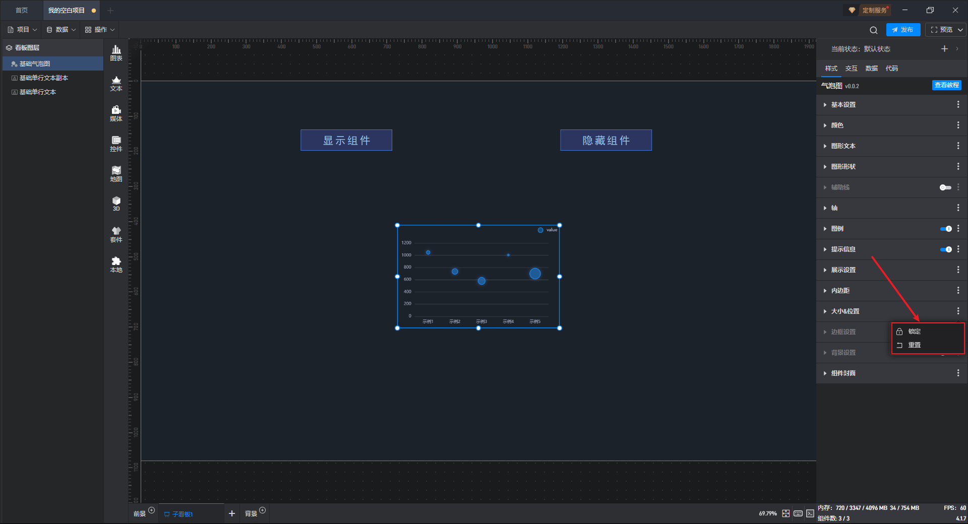
Task: Click the three-dot menu for 组件封面
Action: [x=958, y=373]
